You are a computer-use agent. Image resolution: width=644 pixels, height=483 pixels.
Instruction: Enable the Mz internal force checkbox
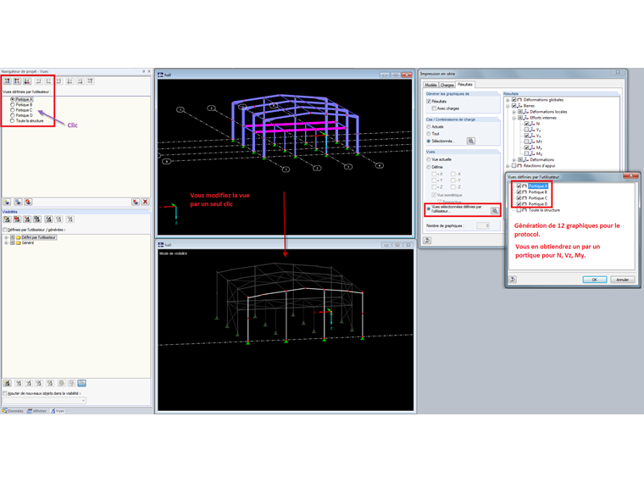point(526,153)
